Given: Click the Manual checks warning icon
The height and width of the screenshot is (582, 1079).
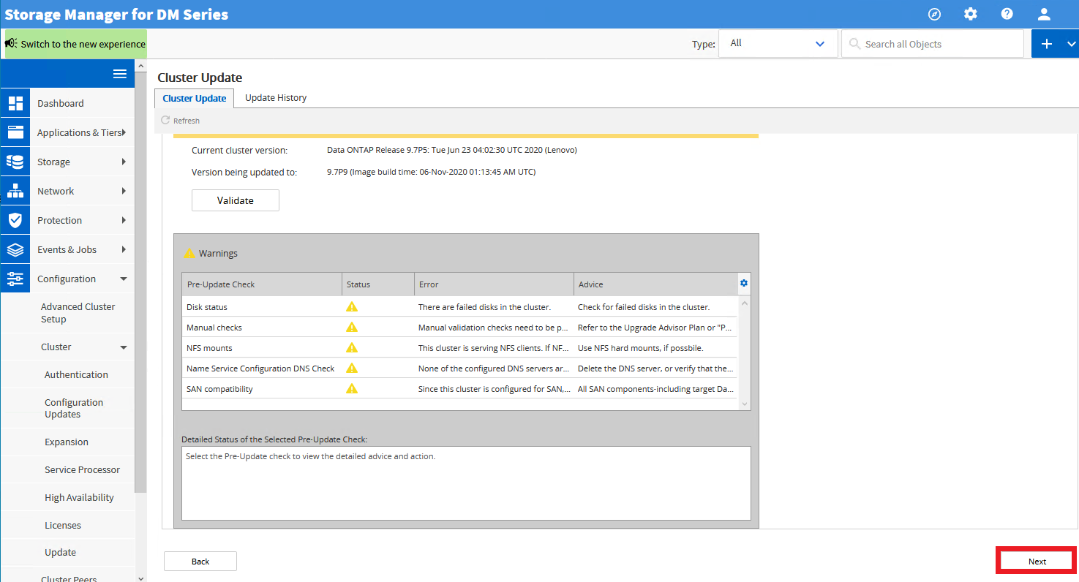Looking at the screenshot, I should click(352, 327).
